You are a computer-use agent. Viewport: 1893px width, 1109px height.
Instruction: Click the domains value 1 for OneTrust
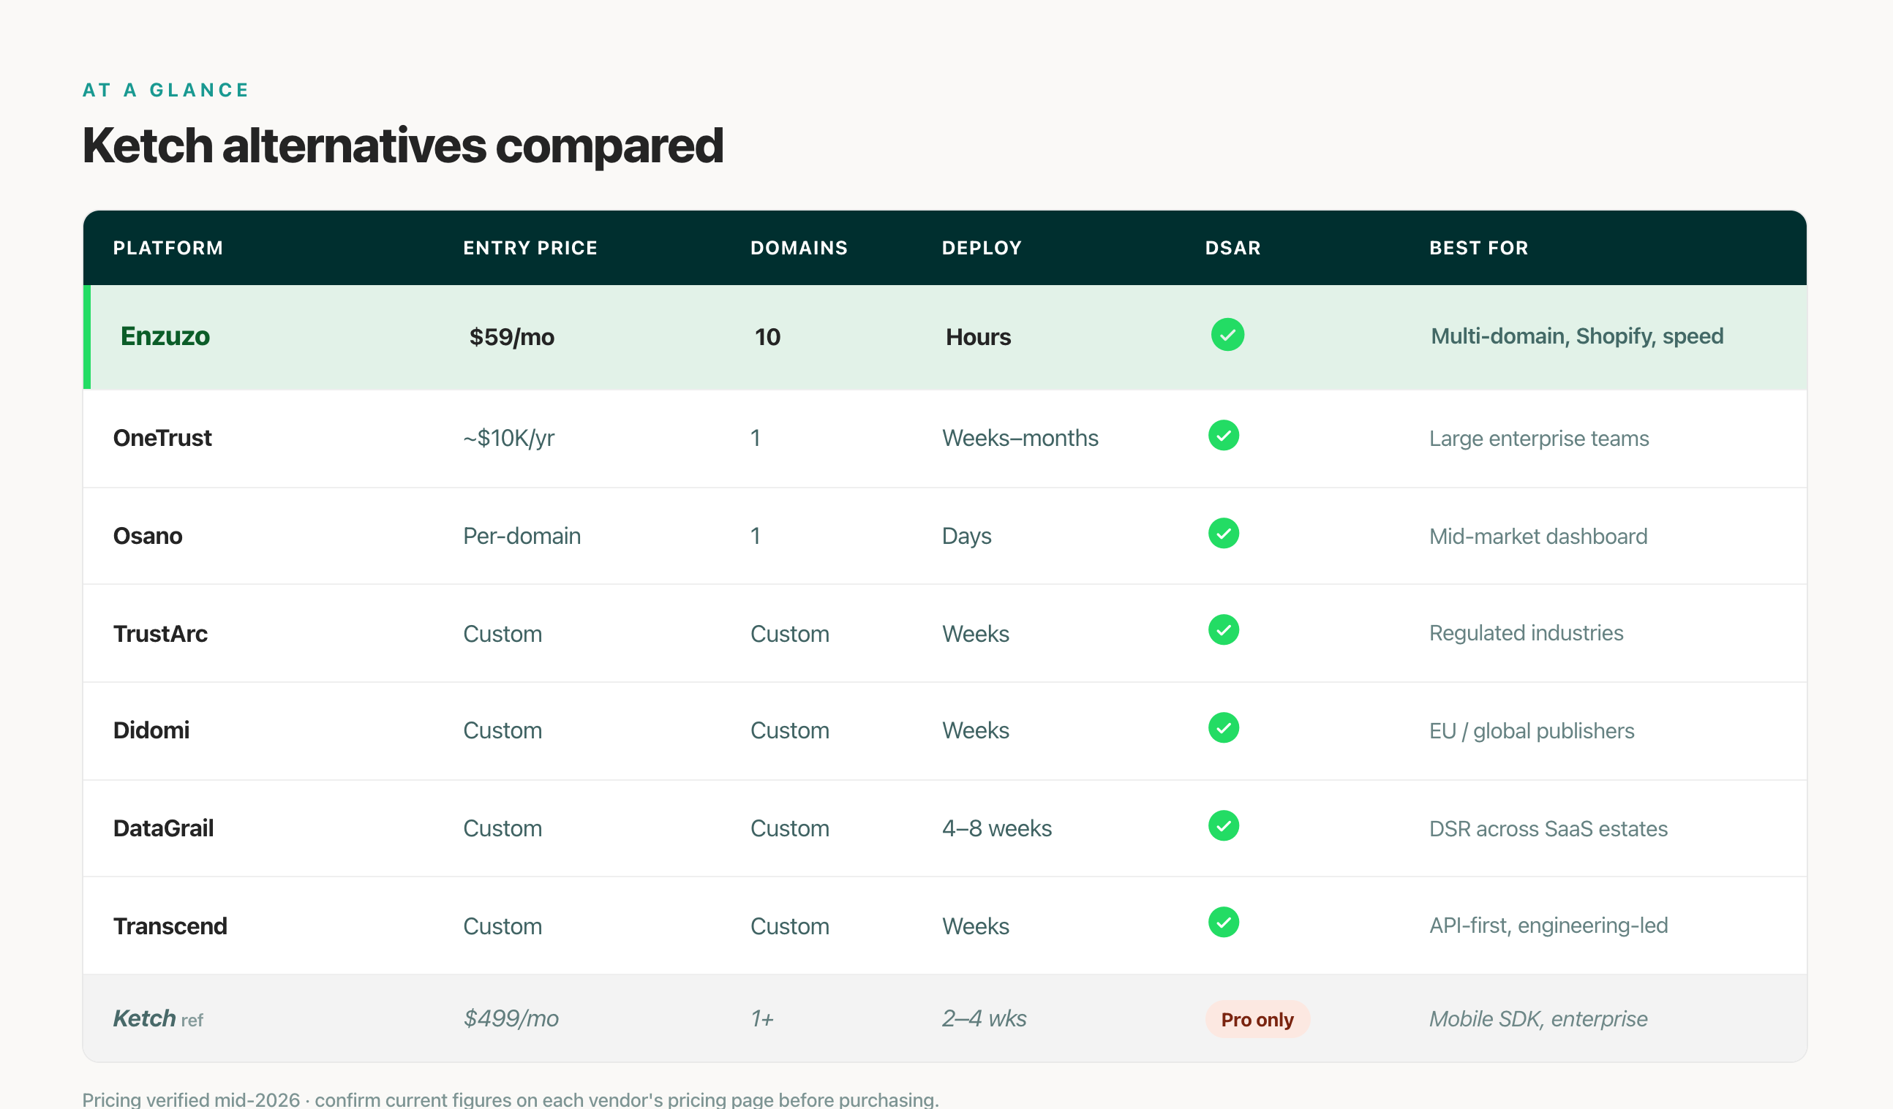[x=756, y=438]
